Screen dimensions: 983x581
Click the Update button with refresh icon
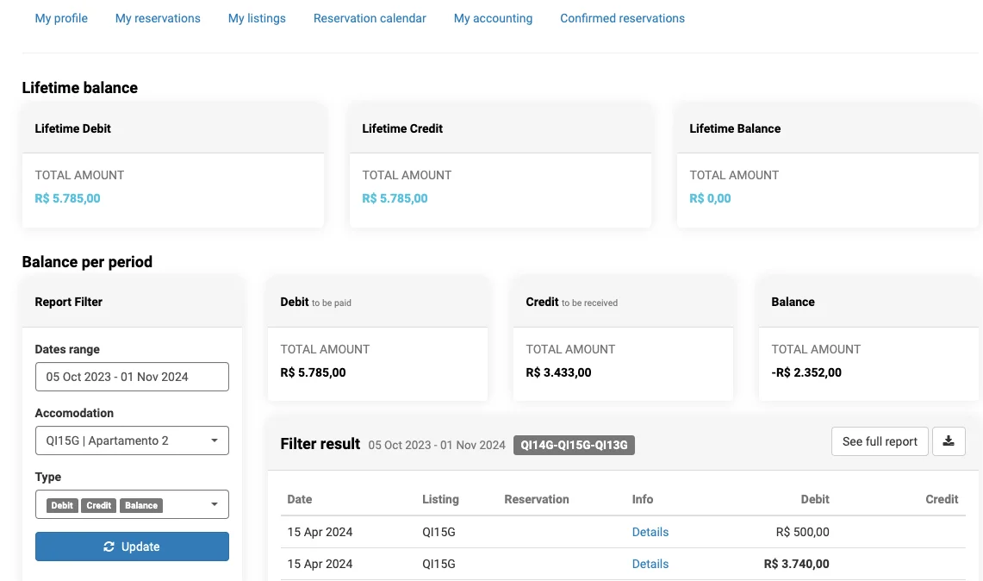coord(132,547)
